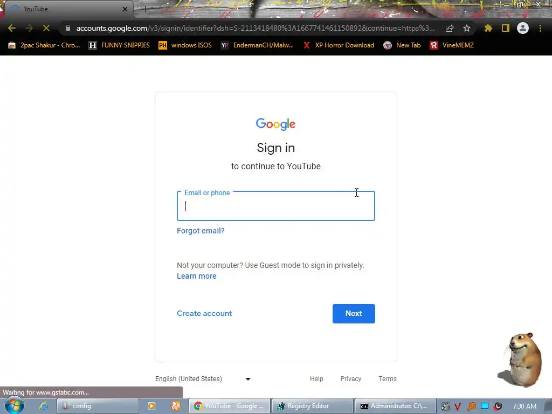This screenshot has height=414, width=552.
Task: Go back using the browser back arrow
Action: point(12,28)
